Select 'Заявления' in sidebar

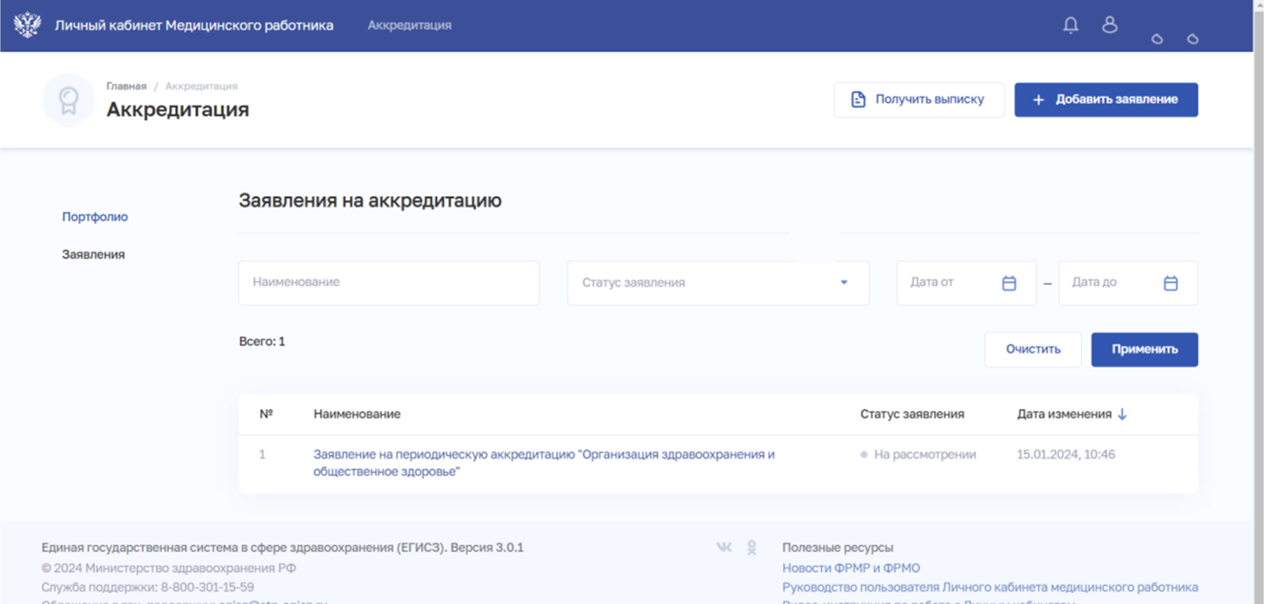click(x=93, y=254)
